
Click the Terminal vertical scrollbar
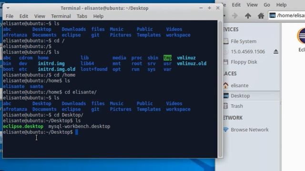[220, 89]
